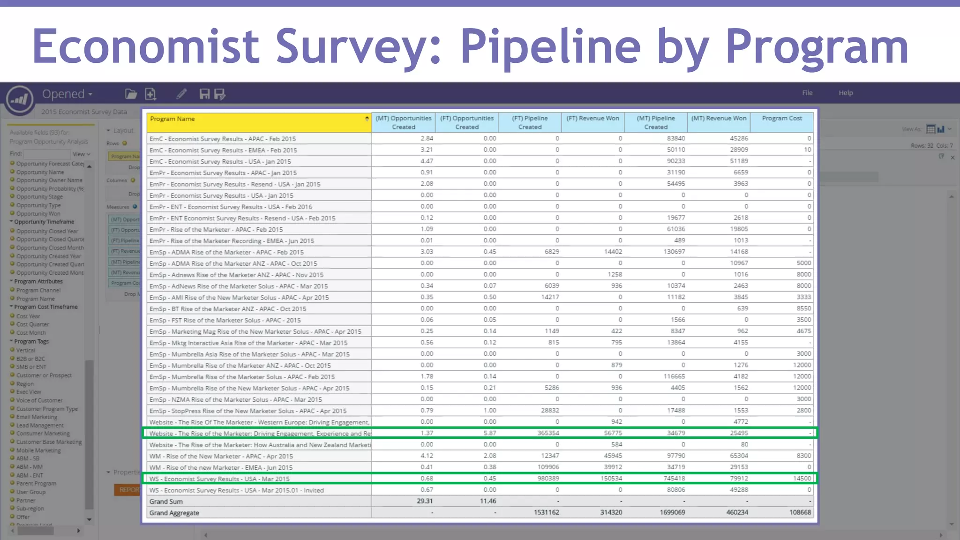Click the row 'WS - Economist Survey Results - USA - Mar 2015'
Screen dimensions: 960x540
click(x=480, y=479)
